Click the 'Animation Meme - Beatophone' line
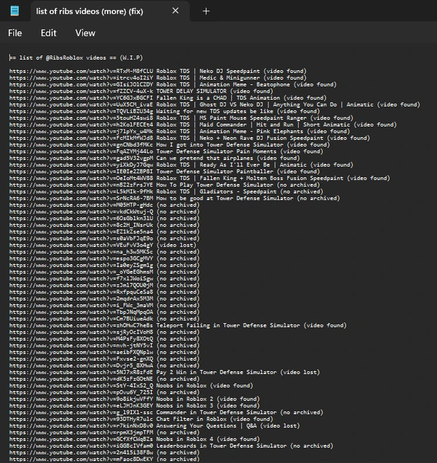Screen dimensions: 437x463 pyautogui.click(x=173, y=85)
